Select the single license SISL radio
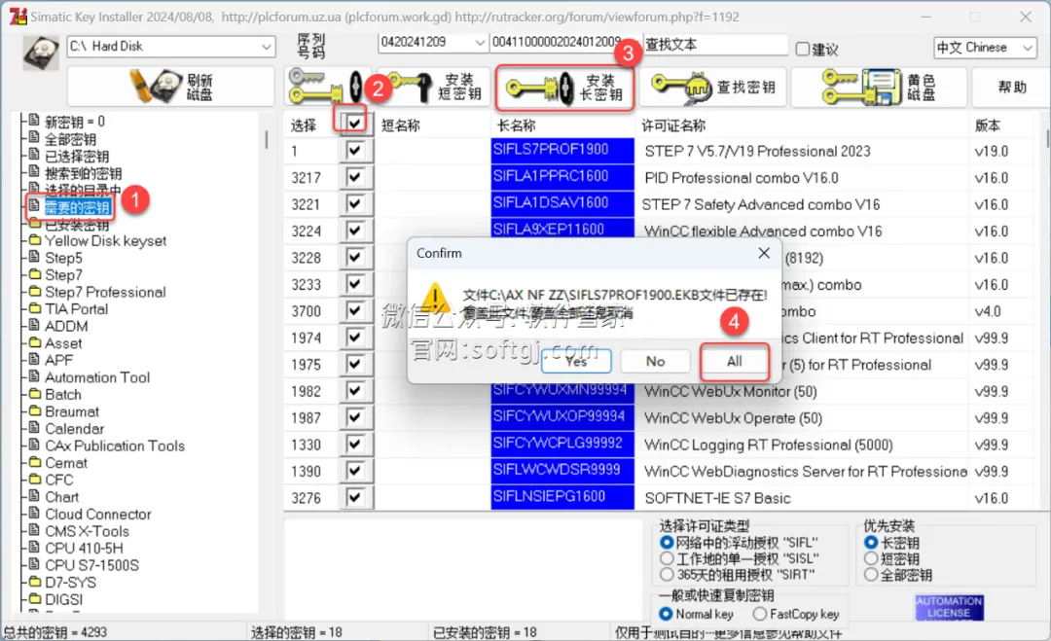The image size is (1051, 641). (667, 558)
